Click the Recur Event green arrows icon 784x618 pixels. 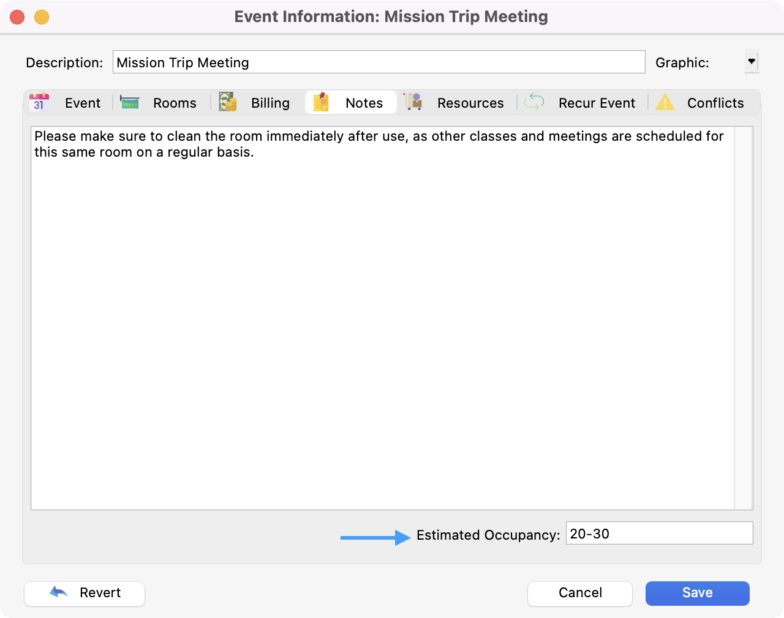click(x=534, y=102)
